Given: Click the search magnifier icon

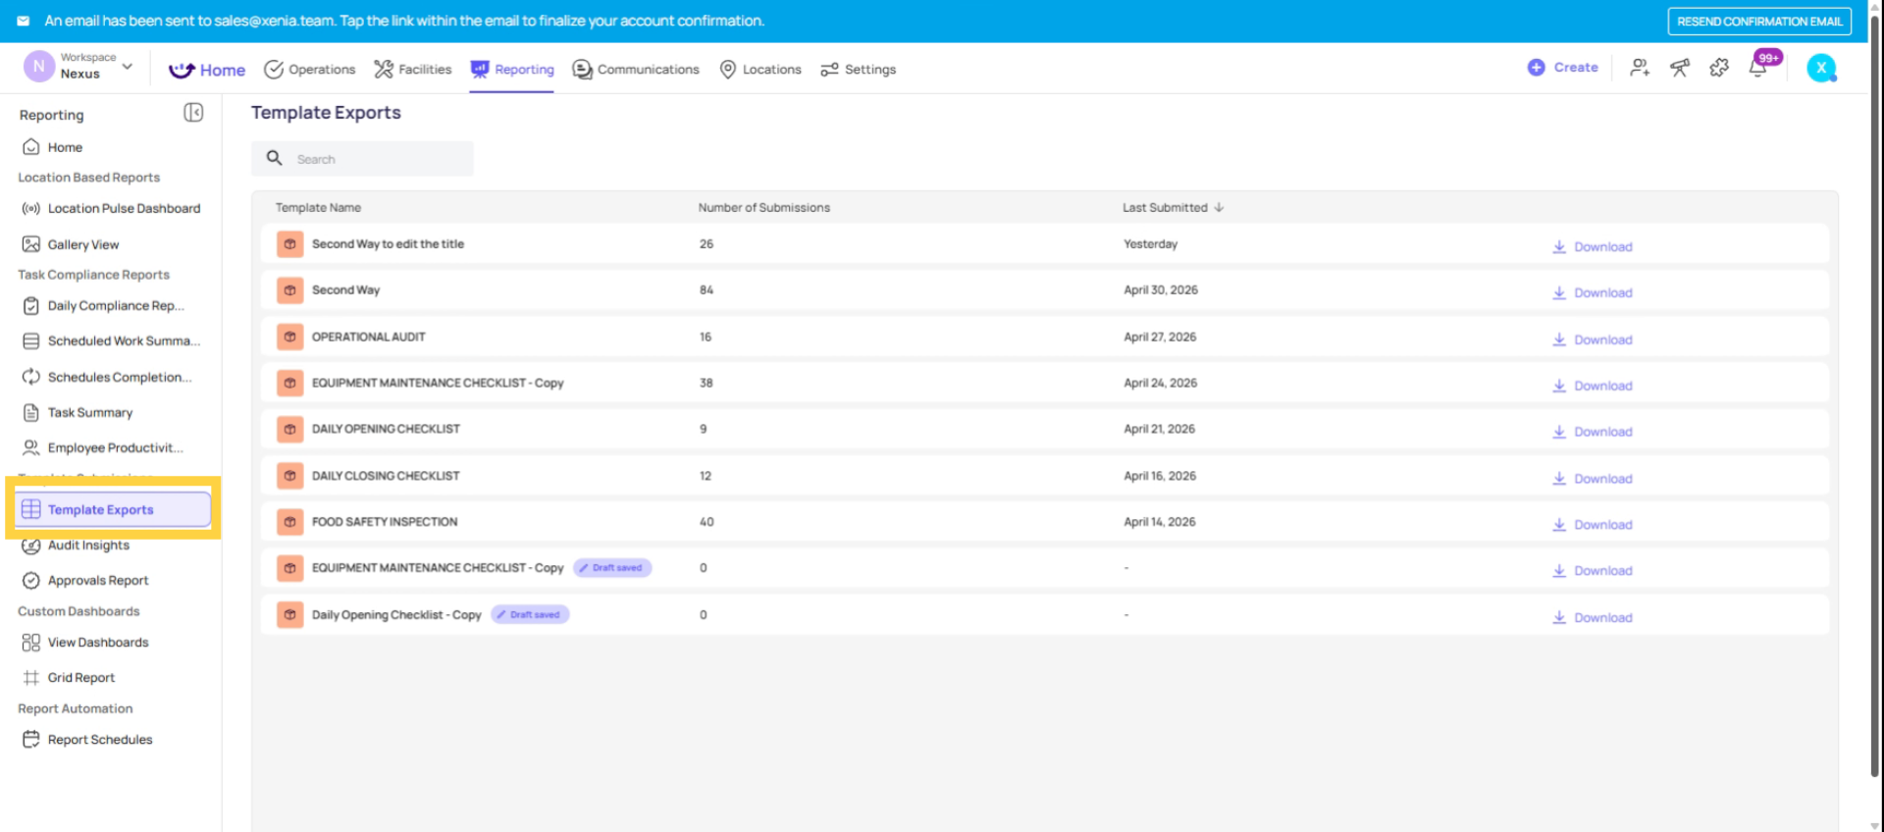Looking at the screenshot, I should point(275,158).
